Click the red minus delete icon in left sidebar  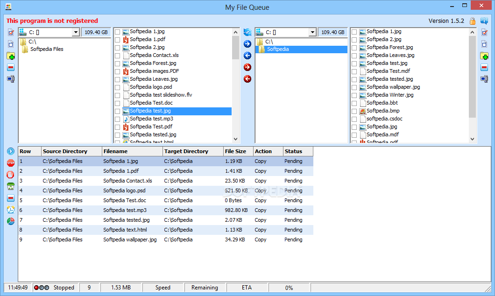click(x=11, y=67)
